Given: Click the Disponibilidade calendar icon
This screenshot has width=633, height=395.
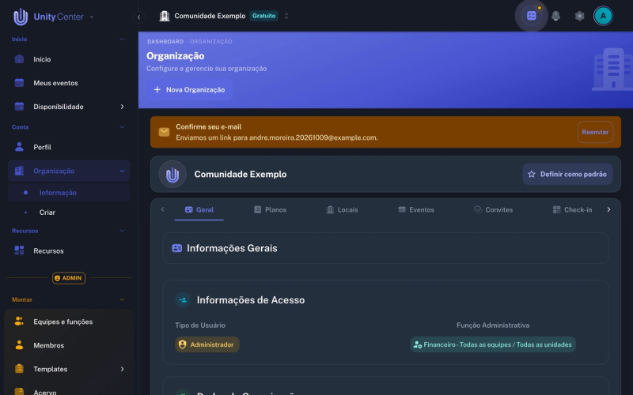Looking at the screenshot, I should (19, 107).
